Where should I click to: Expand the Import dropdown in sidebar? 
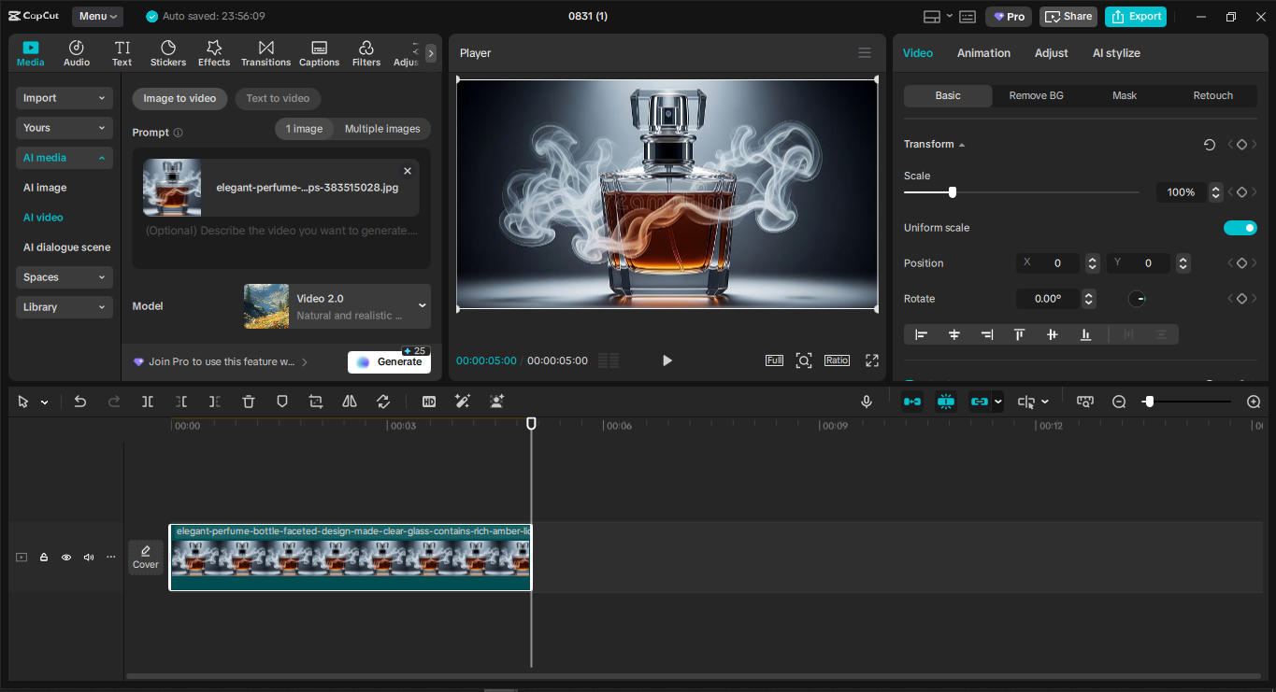tap(65, 98)
